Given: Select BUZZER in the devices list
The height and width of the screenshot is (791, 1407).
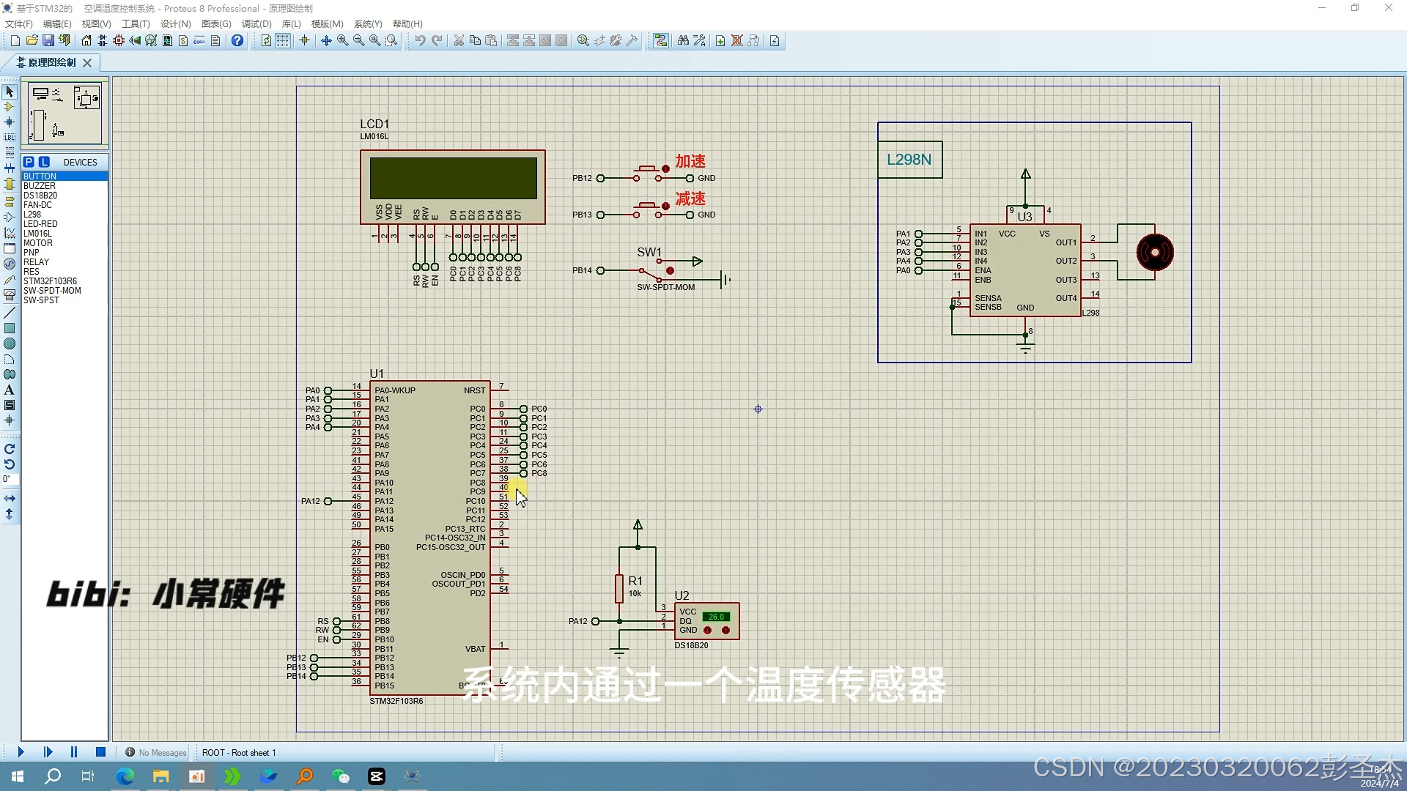Looking at the screenshot, I should pyautogui.click(x=64, y=186).
